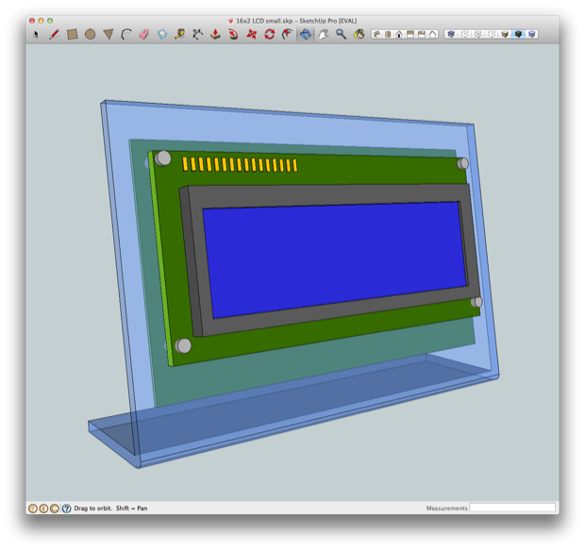Click third round status bar icon
The image size is (585, 550).
click(x=55, y=508)
